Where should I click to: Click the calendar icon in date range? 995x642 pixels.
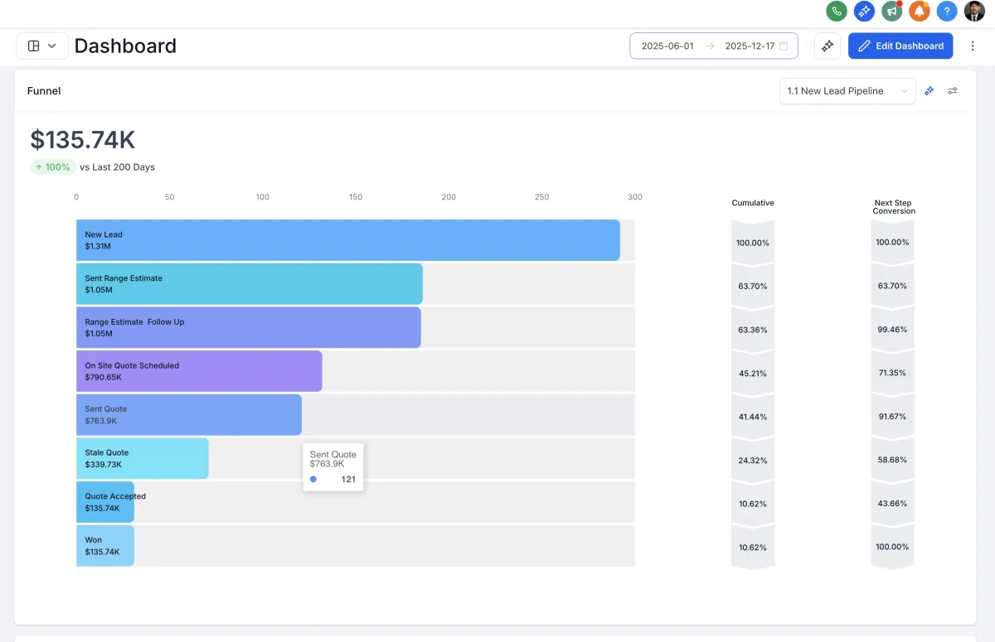tap(784, 46)
